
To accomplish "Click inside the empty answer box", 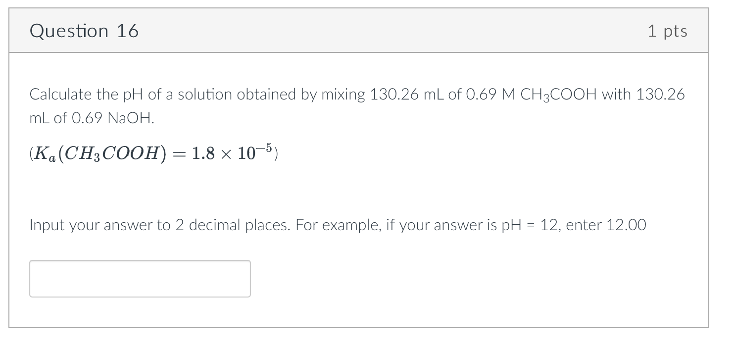I will click(x=140, y=278).
